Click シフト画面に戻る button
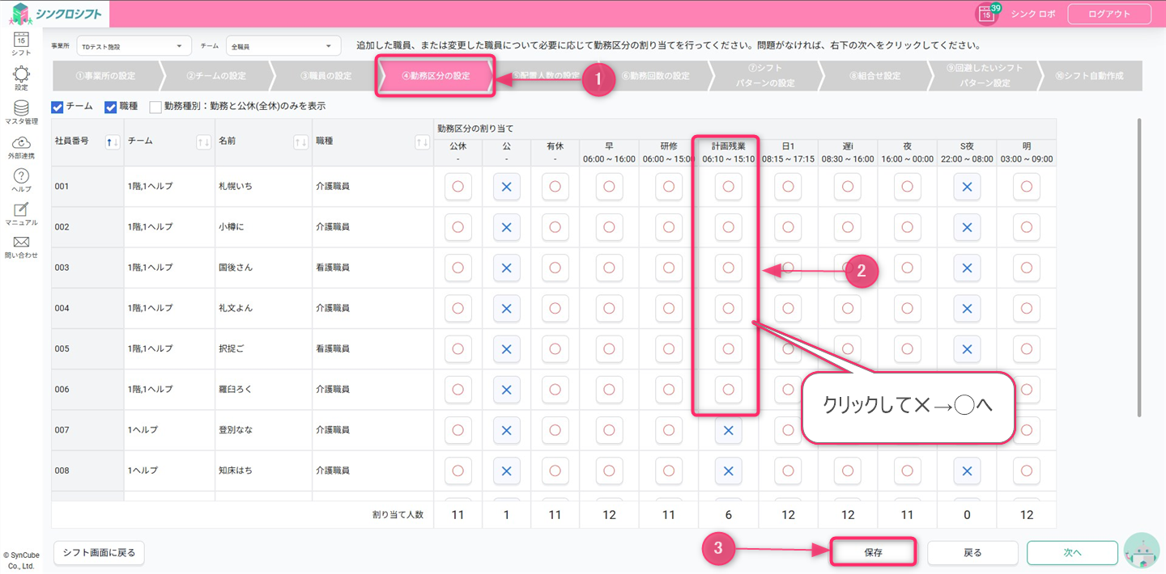 point(99,553)
